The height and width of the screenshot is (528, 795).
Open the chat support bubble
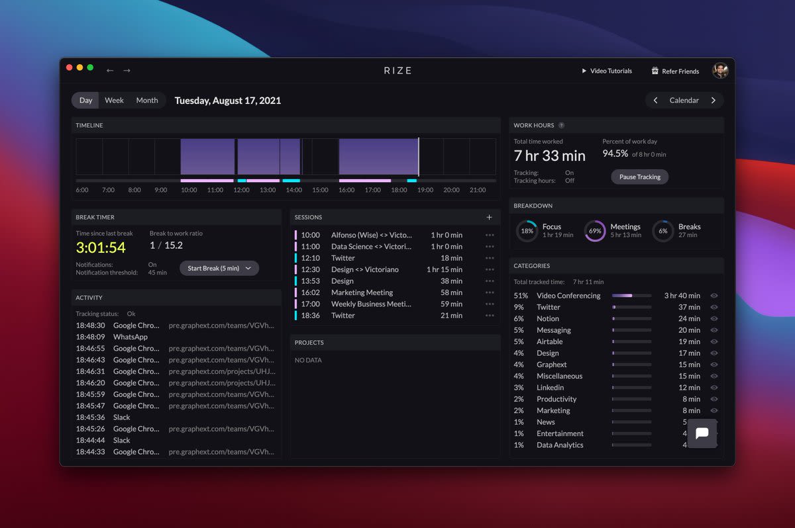702,433
